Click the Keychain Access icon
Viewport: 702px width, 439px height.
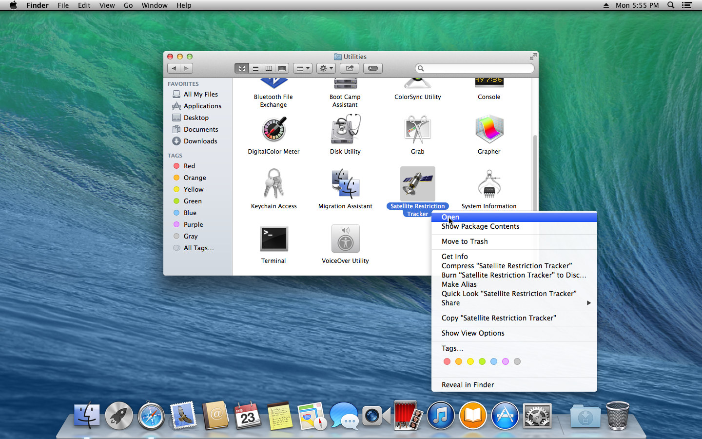pos(273,184)
